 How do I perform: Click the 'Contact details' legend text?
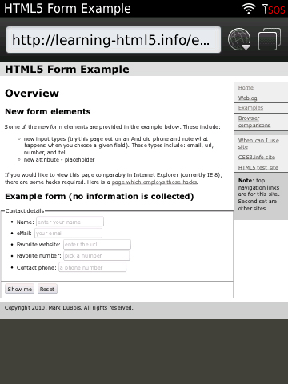[25, 210]
